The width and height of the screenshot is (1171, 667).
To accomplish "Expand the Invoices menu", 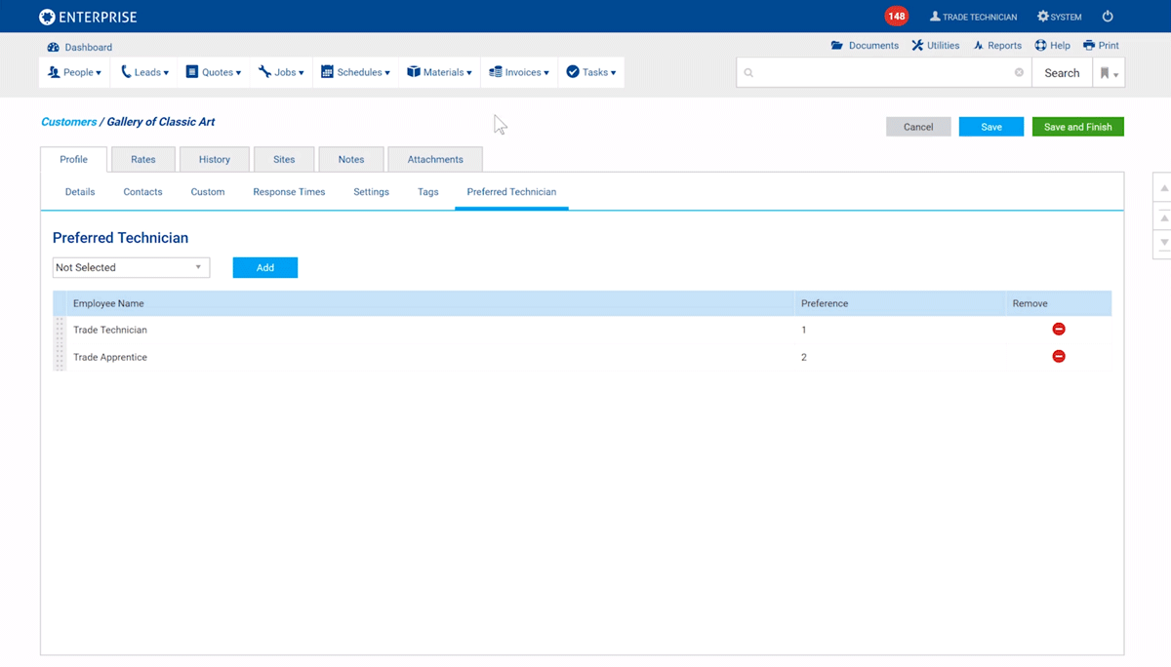I will tap(519, 72).
